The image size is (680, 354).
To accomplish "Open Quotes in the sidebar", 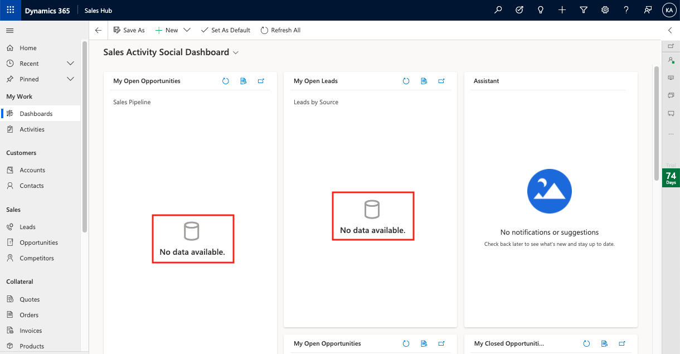I will (40, 299).
